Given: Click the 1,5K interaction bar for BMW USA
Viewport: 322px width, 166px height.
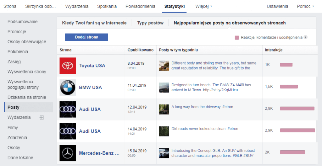Looking at the screenshot, I should coord(289,87).
